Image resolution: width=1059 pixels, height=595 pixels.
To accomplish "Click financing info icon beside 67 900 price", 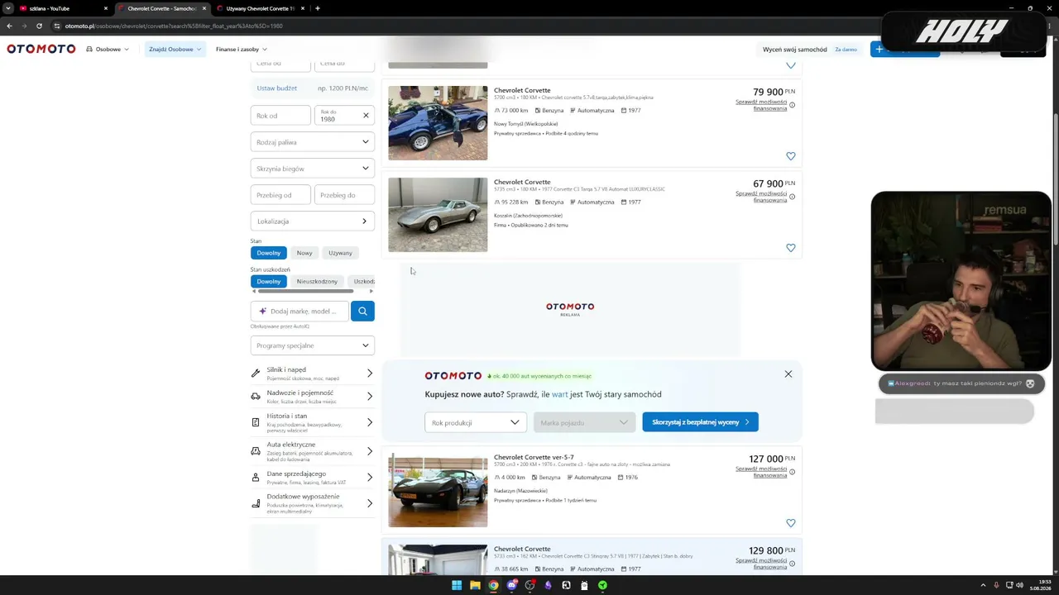I will tap(792, 197).
